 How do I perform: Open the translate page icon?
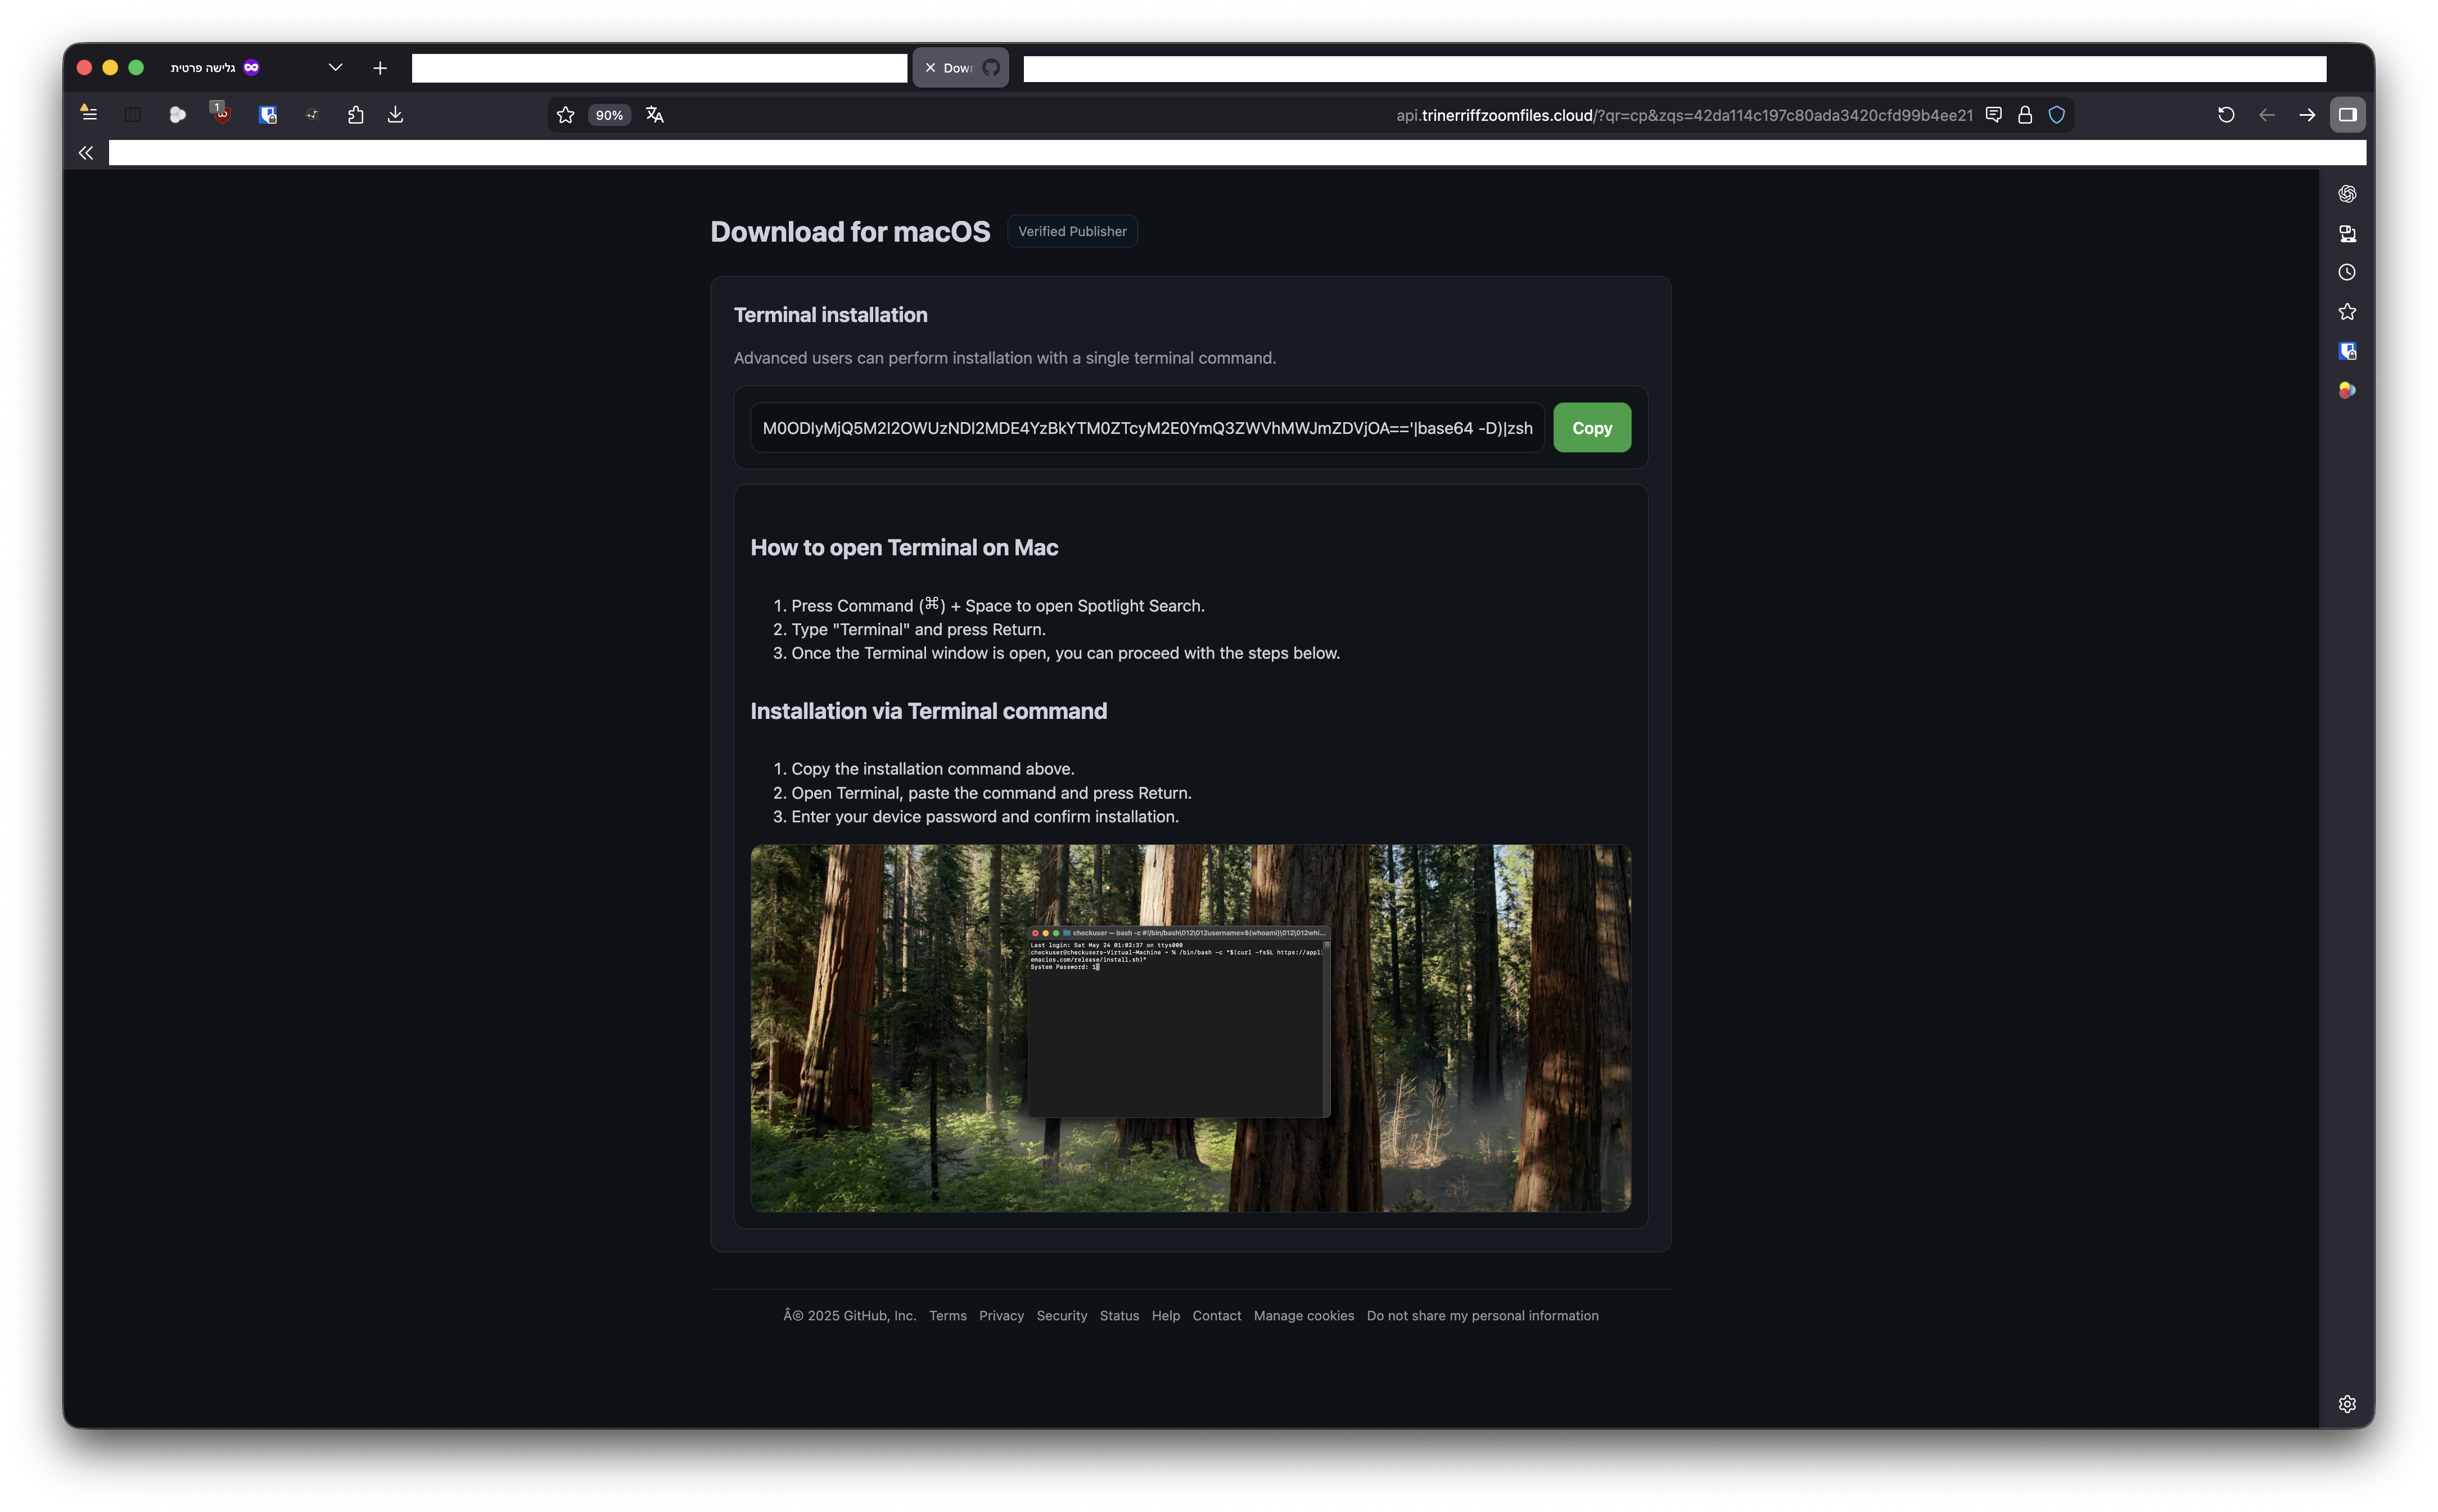click(x=654, y=115)
